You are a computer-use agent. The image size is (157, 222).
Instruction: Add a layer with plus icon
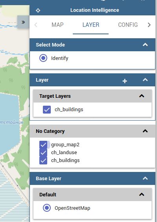(x=125, y=81)
